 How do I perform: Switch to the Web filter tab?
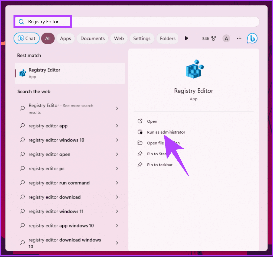coord(119,38)
